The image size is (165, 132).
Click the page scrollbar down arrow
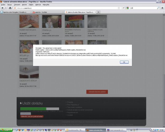pyautogui.click(x=164, y=126)
